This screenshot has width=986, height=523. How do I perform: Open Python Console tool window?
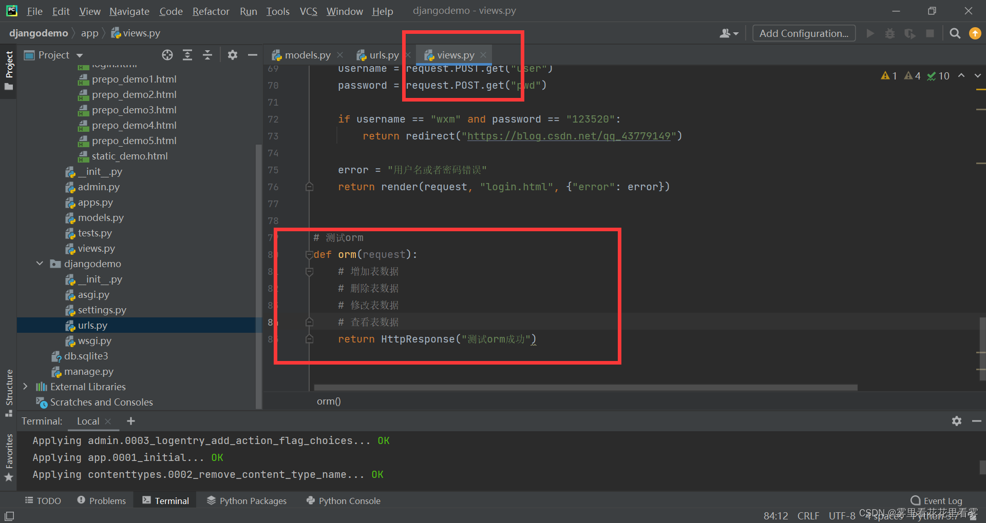343,500
